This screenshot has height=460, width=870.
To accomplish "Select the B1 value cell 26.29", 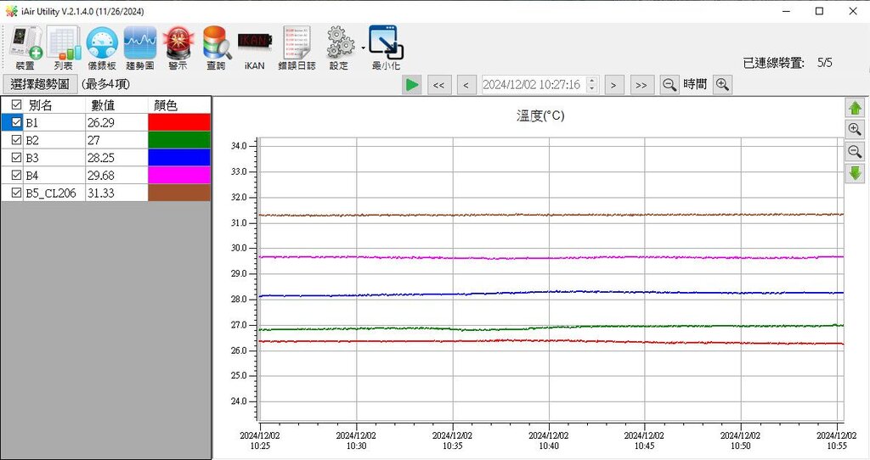I will tap(116, 122).
